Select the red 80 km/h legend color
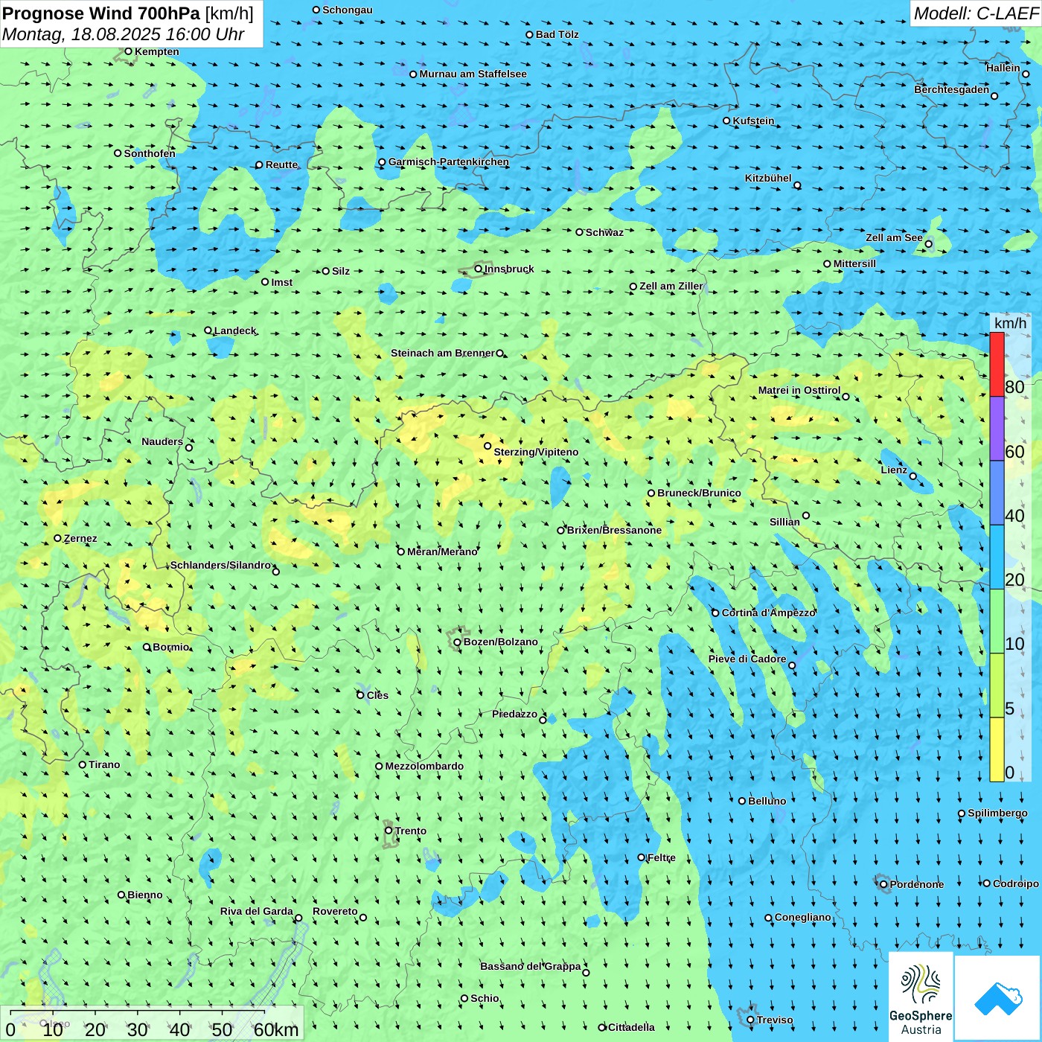1042x1042 pixels. (x=997, y=364)
